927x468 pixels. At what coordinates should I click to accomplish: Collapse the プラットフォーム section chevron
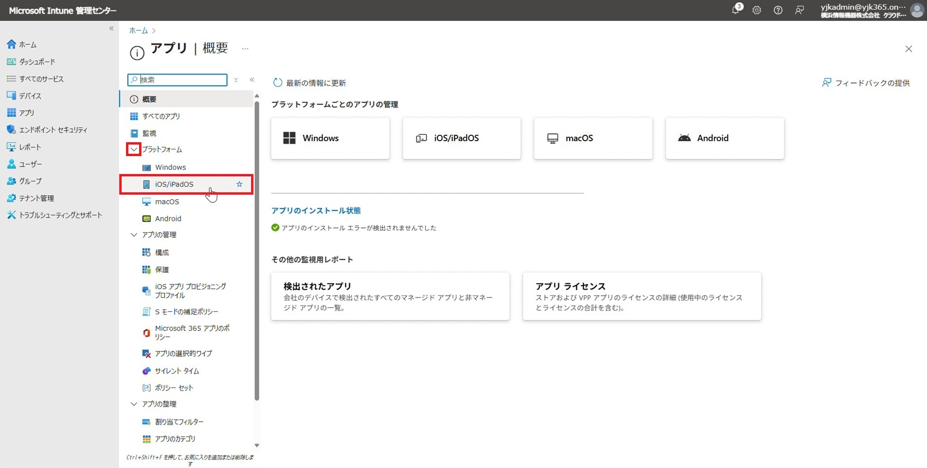134,149
